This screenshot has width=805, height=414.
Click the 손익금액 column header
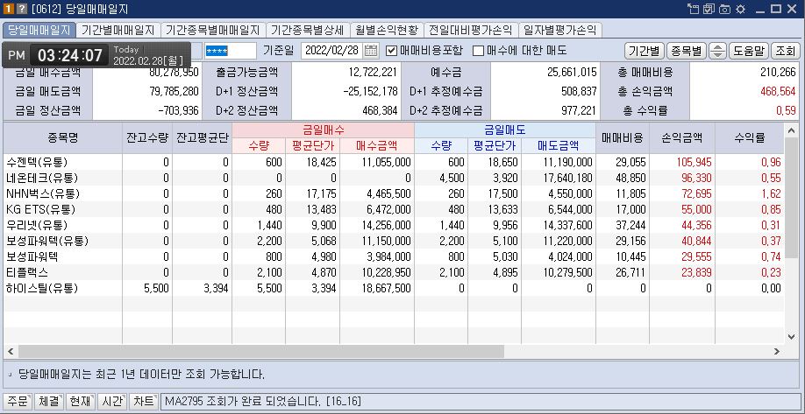click(681, 137)
